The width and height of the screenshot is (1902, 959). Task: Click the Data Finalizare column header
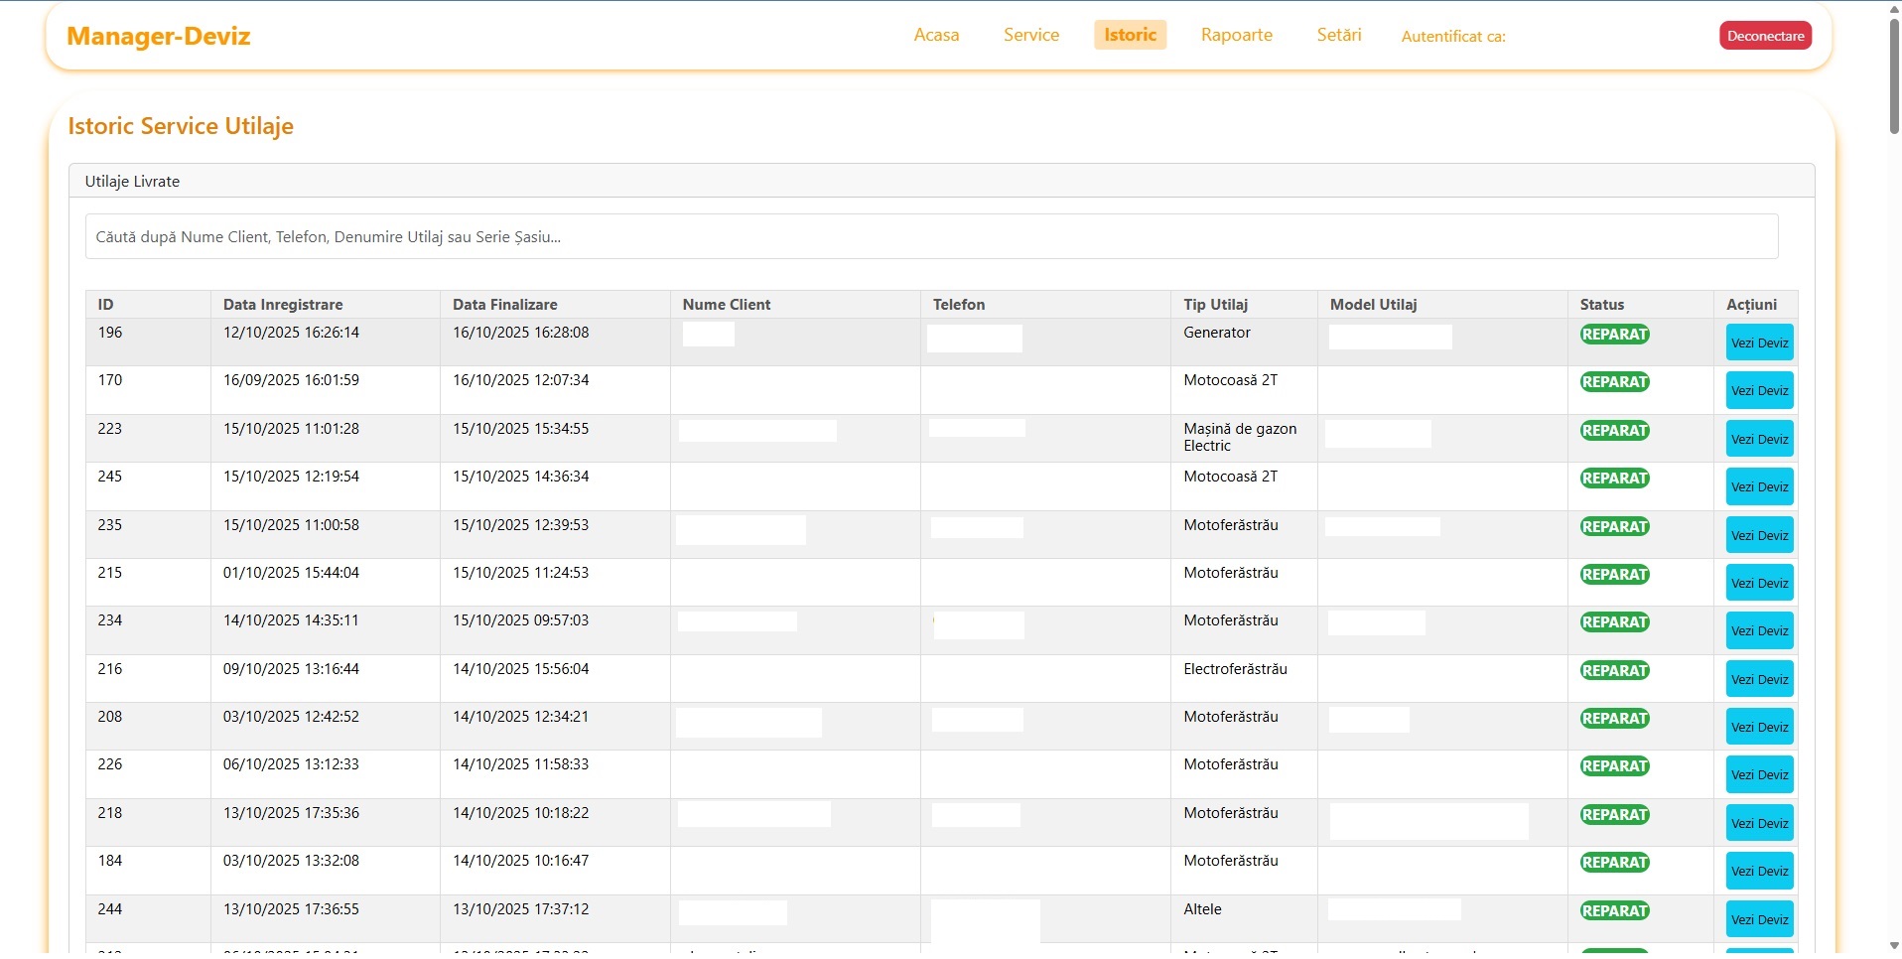[x=504, y=305]
